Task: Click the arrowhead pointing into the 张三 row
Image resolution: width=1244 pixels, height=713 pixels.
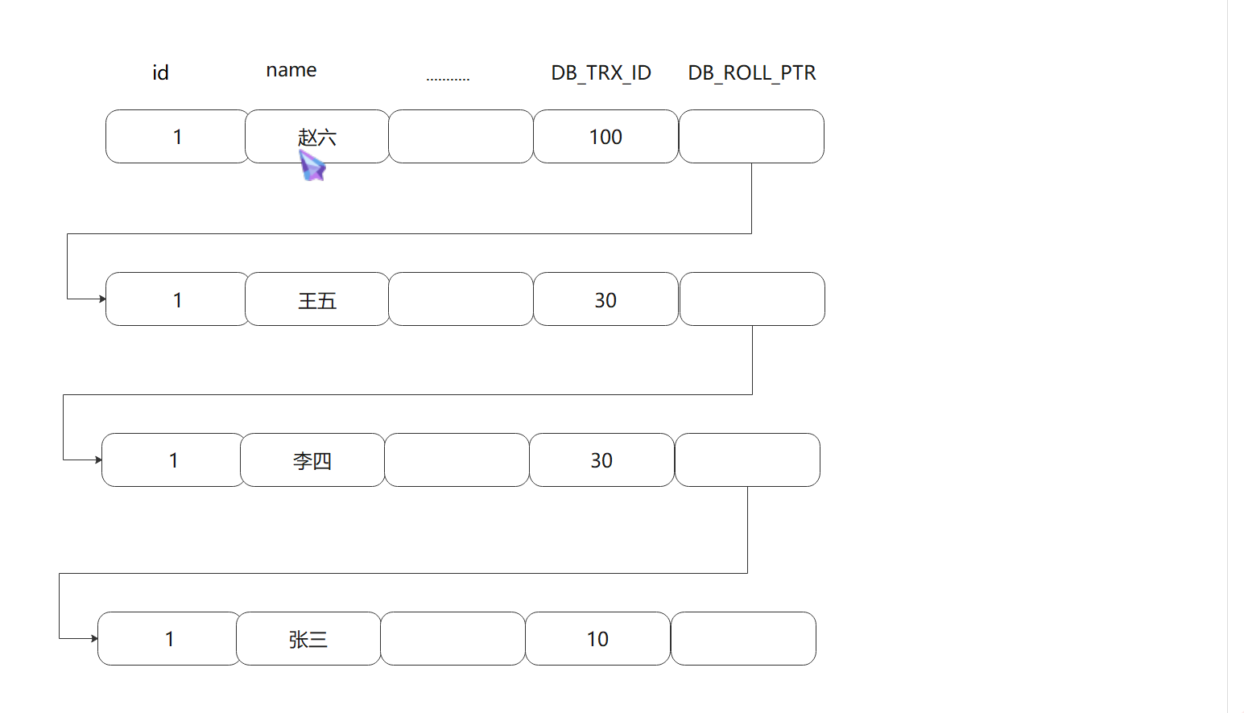Action: click(94, 639)
